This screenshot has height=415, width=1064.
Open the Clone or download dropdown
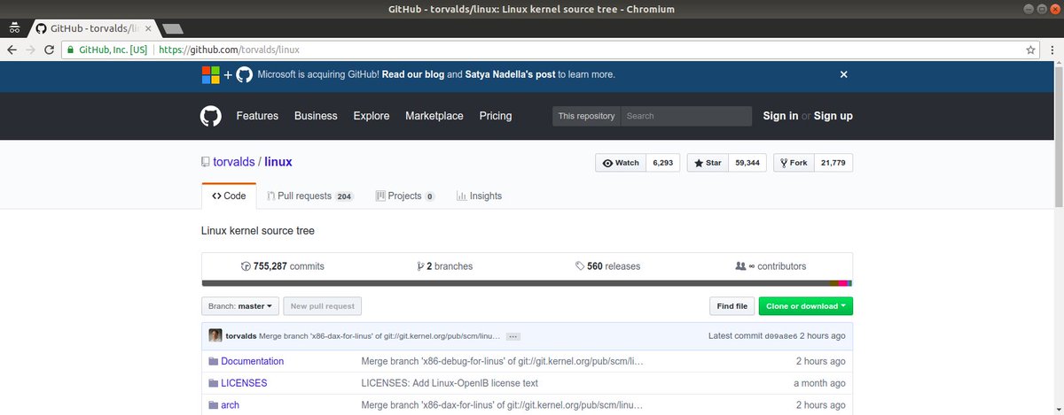click(x=806, y=306)
